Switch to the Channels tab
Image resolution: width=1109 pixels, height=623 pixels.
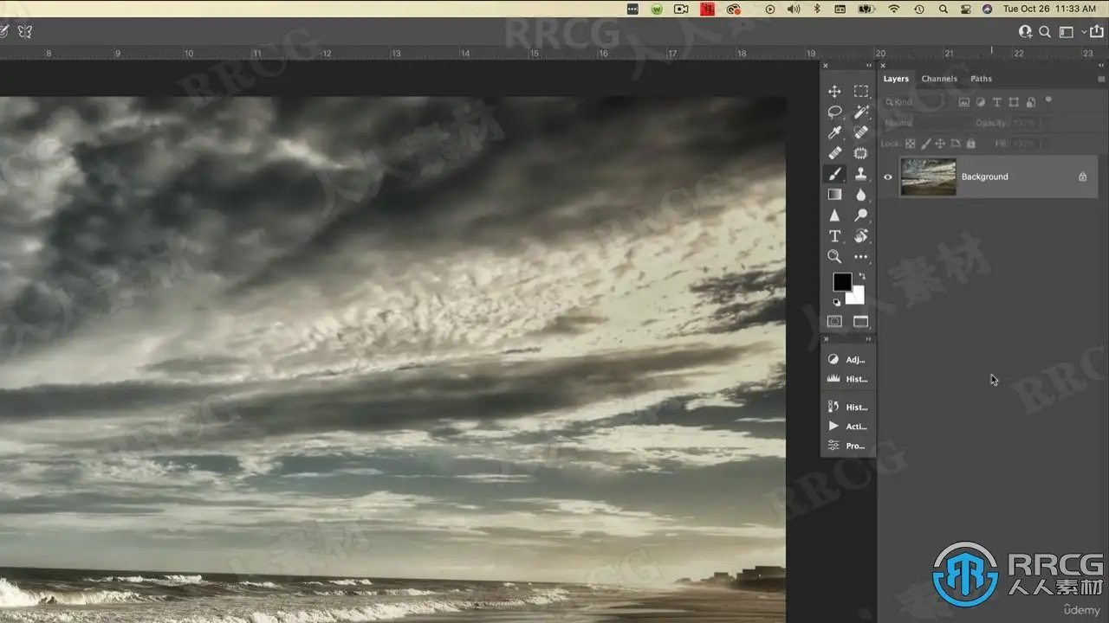939,79
